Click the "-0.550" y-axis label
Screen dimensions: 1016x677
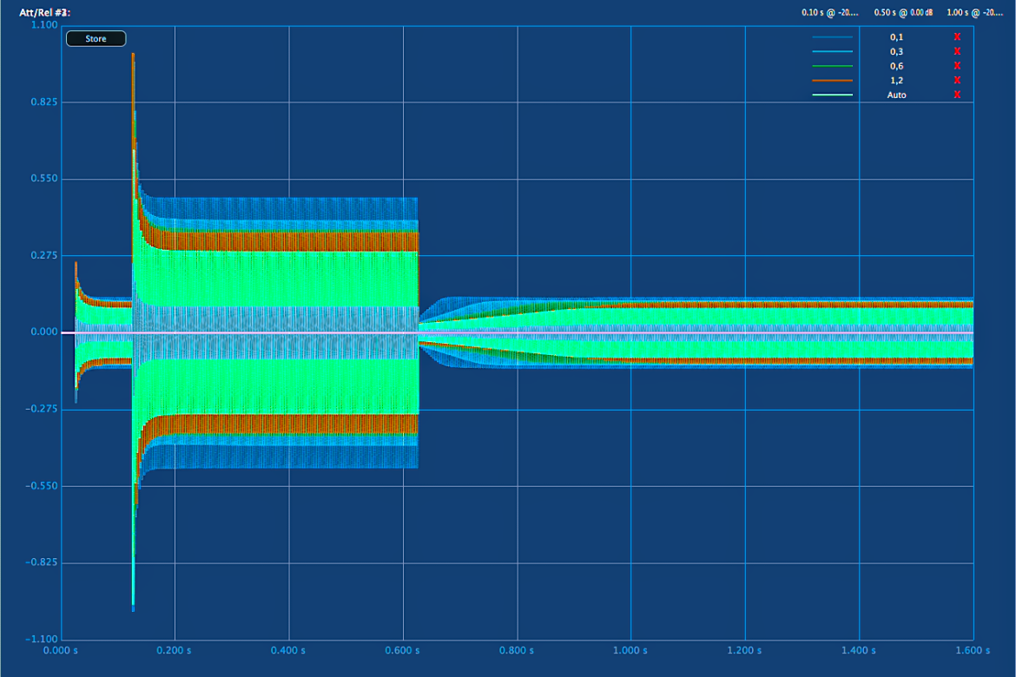point(42,485)
